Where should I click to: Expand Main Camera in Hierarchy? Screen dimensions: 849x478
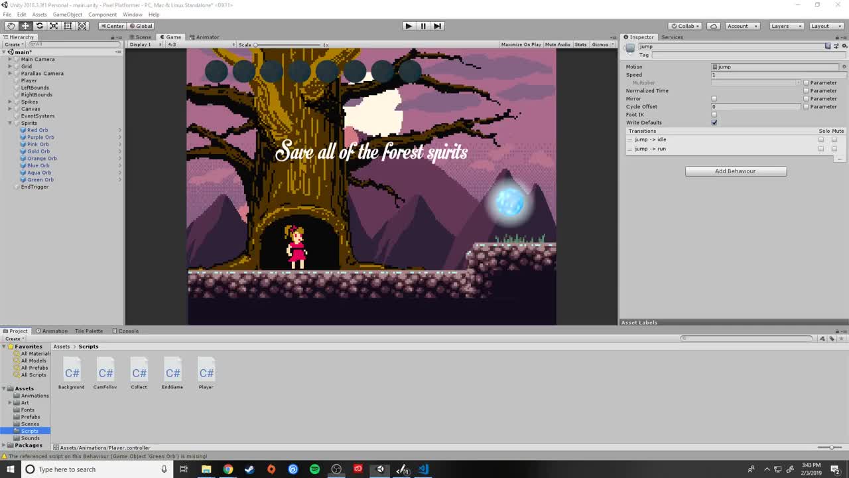point(10,59)
